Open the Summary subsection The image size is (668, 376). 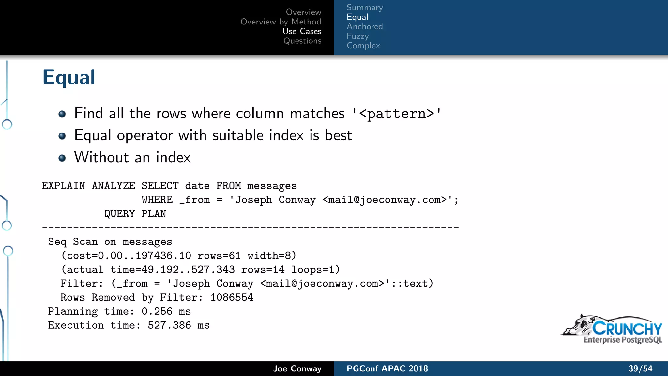click(365, 8)
